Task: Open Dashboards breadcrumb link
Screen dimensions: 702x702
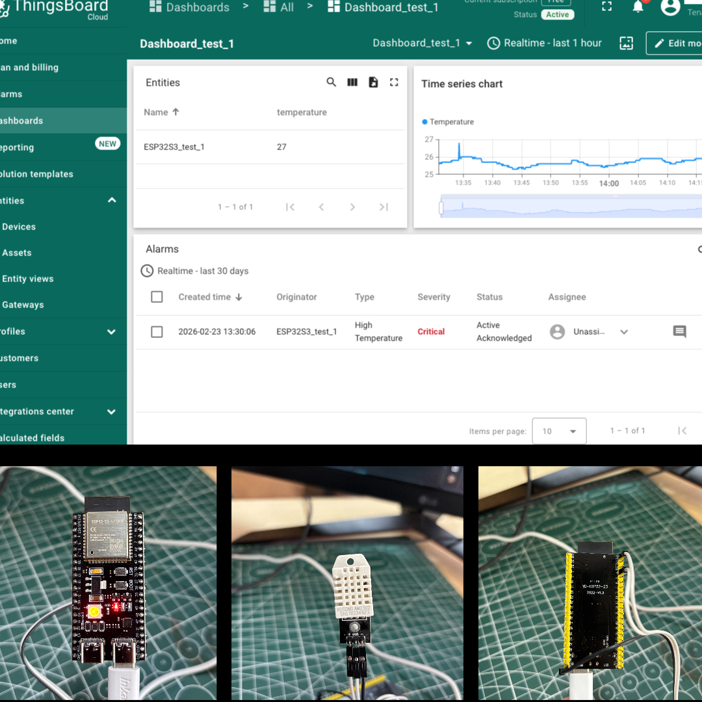Action: point(189,7)
